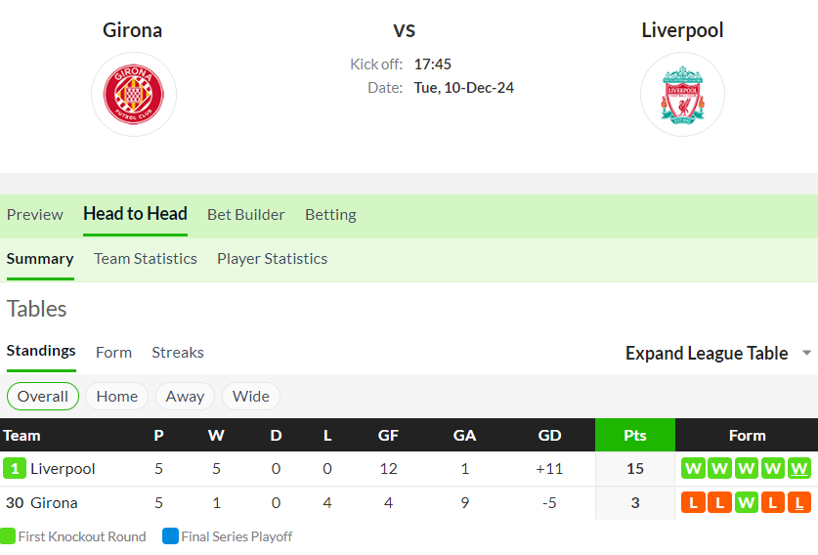
Task: Select the Wide table filter
Action: pos(251,397)
